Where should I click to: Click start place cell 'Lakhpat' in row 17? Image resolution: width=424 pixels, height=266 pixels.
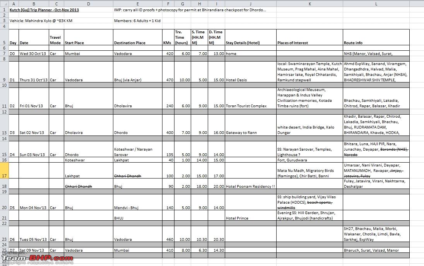(89, 170)
